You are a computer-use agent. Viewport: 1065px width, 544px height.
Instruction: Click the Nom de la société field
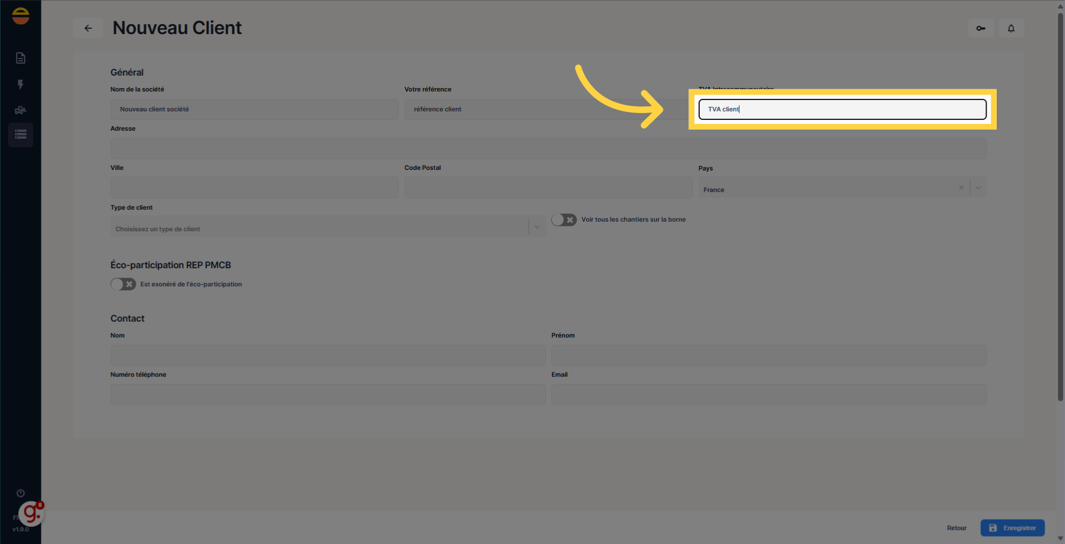point(254,109)
